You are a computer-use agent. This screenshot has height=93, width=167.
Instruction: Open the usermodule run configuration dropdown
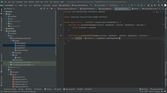tap(101, 5)
